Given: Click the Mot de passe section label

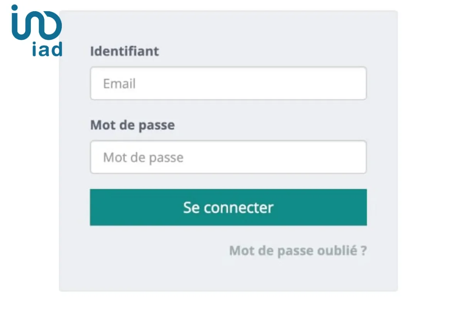Looking at the screenshot, I should click(x=132, y=125).
